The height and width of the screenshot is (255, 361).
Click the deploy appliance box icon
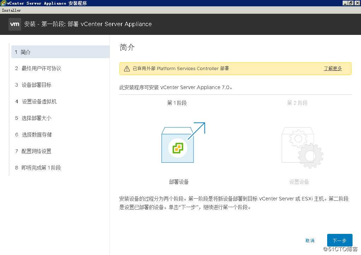pyautogui.click(x=183, y=142)
